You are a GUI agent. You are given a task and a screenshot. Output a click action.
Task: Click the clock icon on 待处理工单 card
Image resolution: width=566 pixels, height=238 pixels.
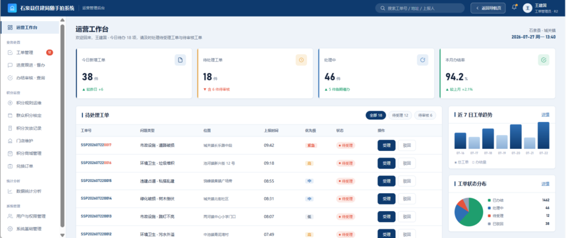tap(301, 60)
